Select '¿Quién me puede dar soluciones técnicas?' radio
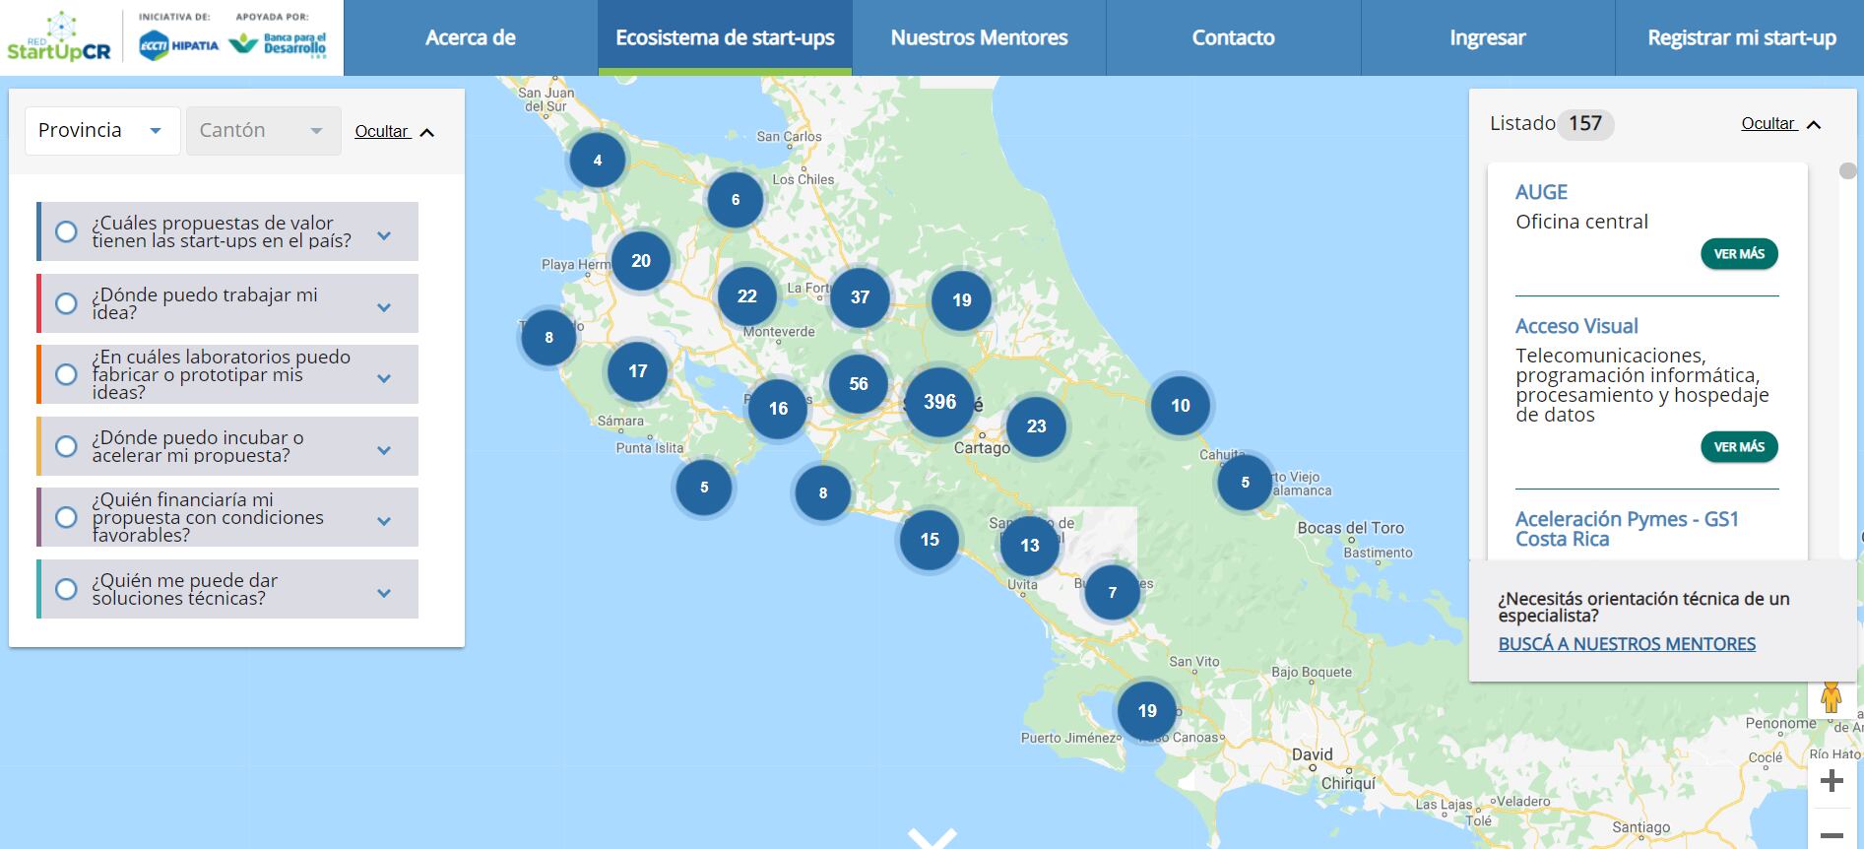Image resolution: width=1864 pixels, height=849 pixels. coord(66,590)
